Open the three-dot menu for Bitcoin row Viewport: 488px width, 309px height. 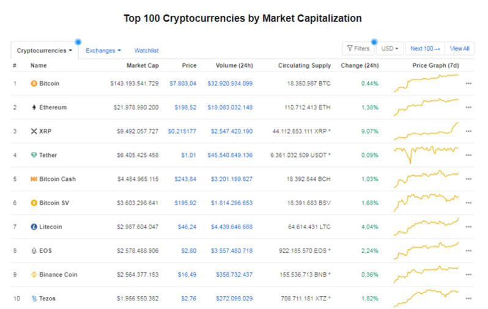(x=468, y=84)
